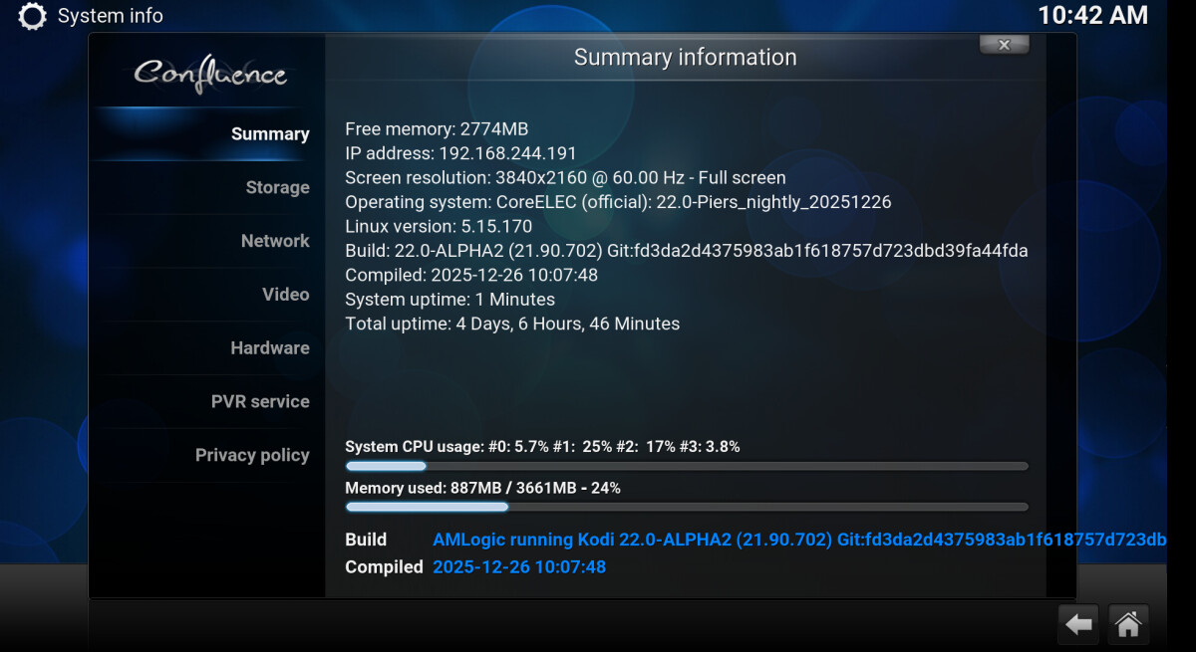The height and width of the screenshot is (652, 1196).
Task: Close the System info dialog
Action: pos(1004,45)
